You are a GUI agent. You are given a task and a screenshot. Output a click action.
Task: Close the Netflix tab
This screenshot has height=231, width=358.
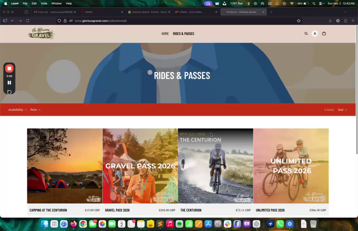tap(122, 12)
